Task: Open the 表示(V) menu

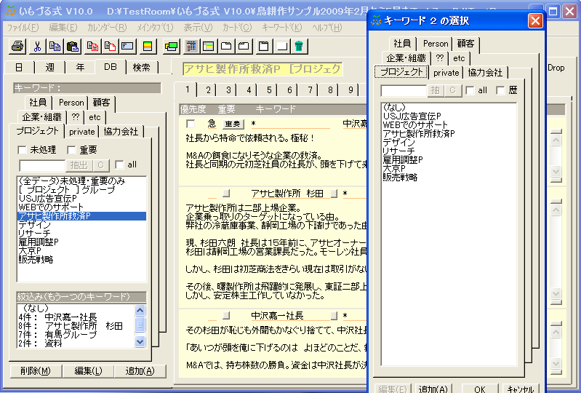Action: pyautogui.click(x=199, y=28)
